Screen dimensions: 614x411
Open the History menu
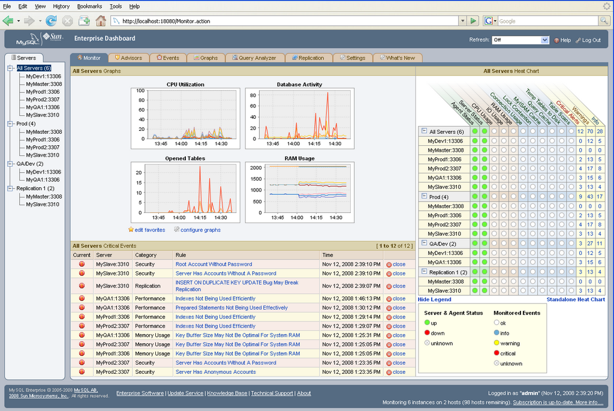61,6
